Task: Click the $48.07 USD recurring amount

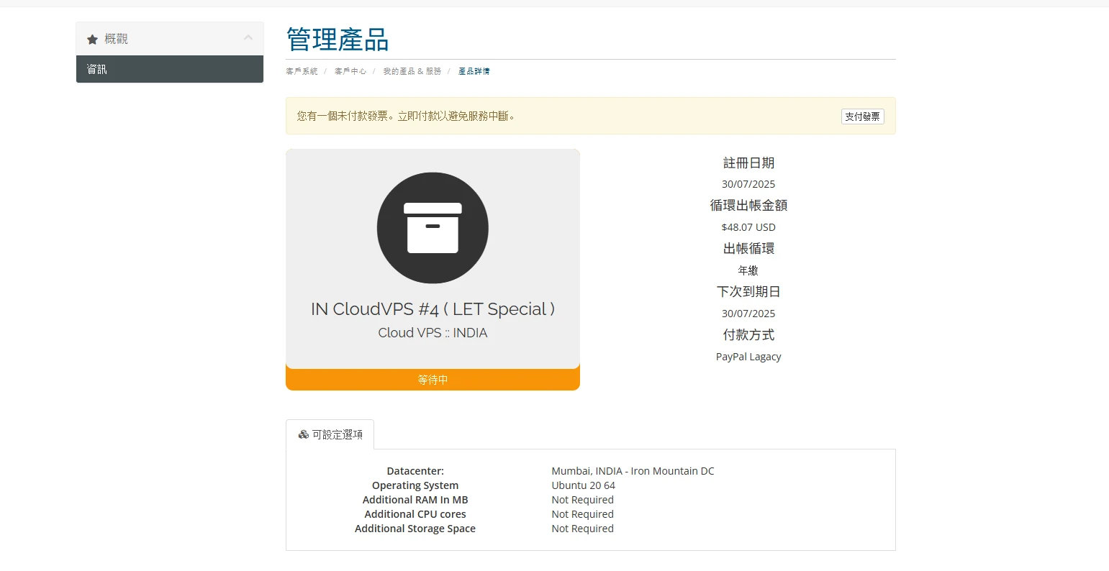Action: [748, 227]
